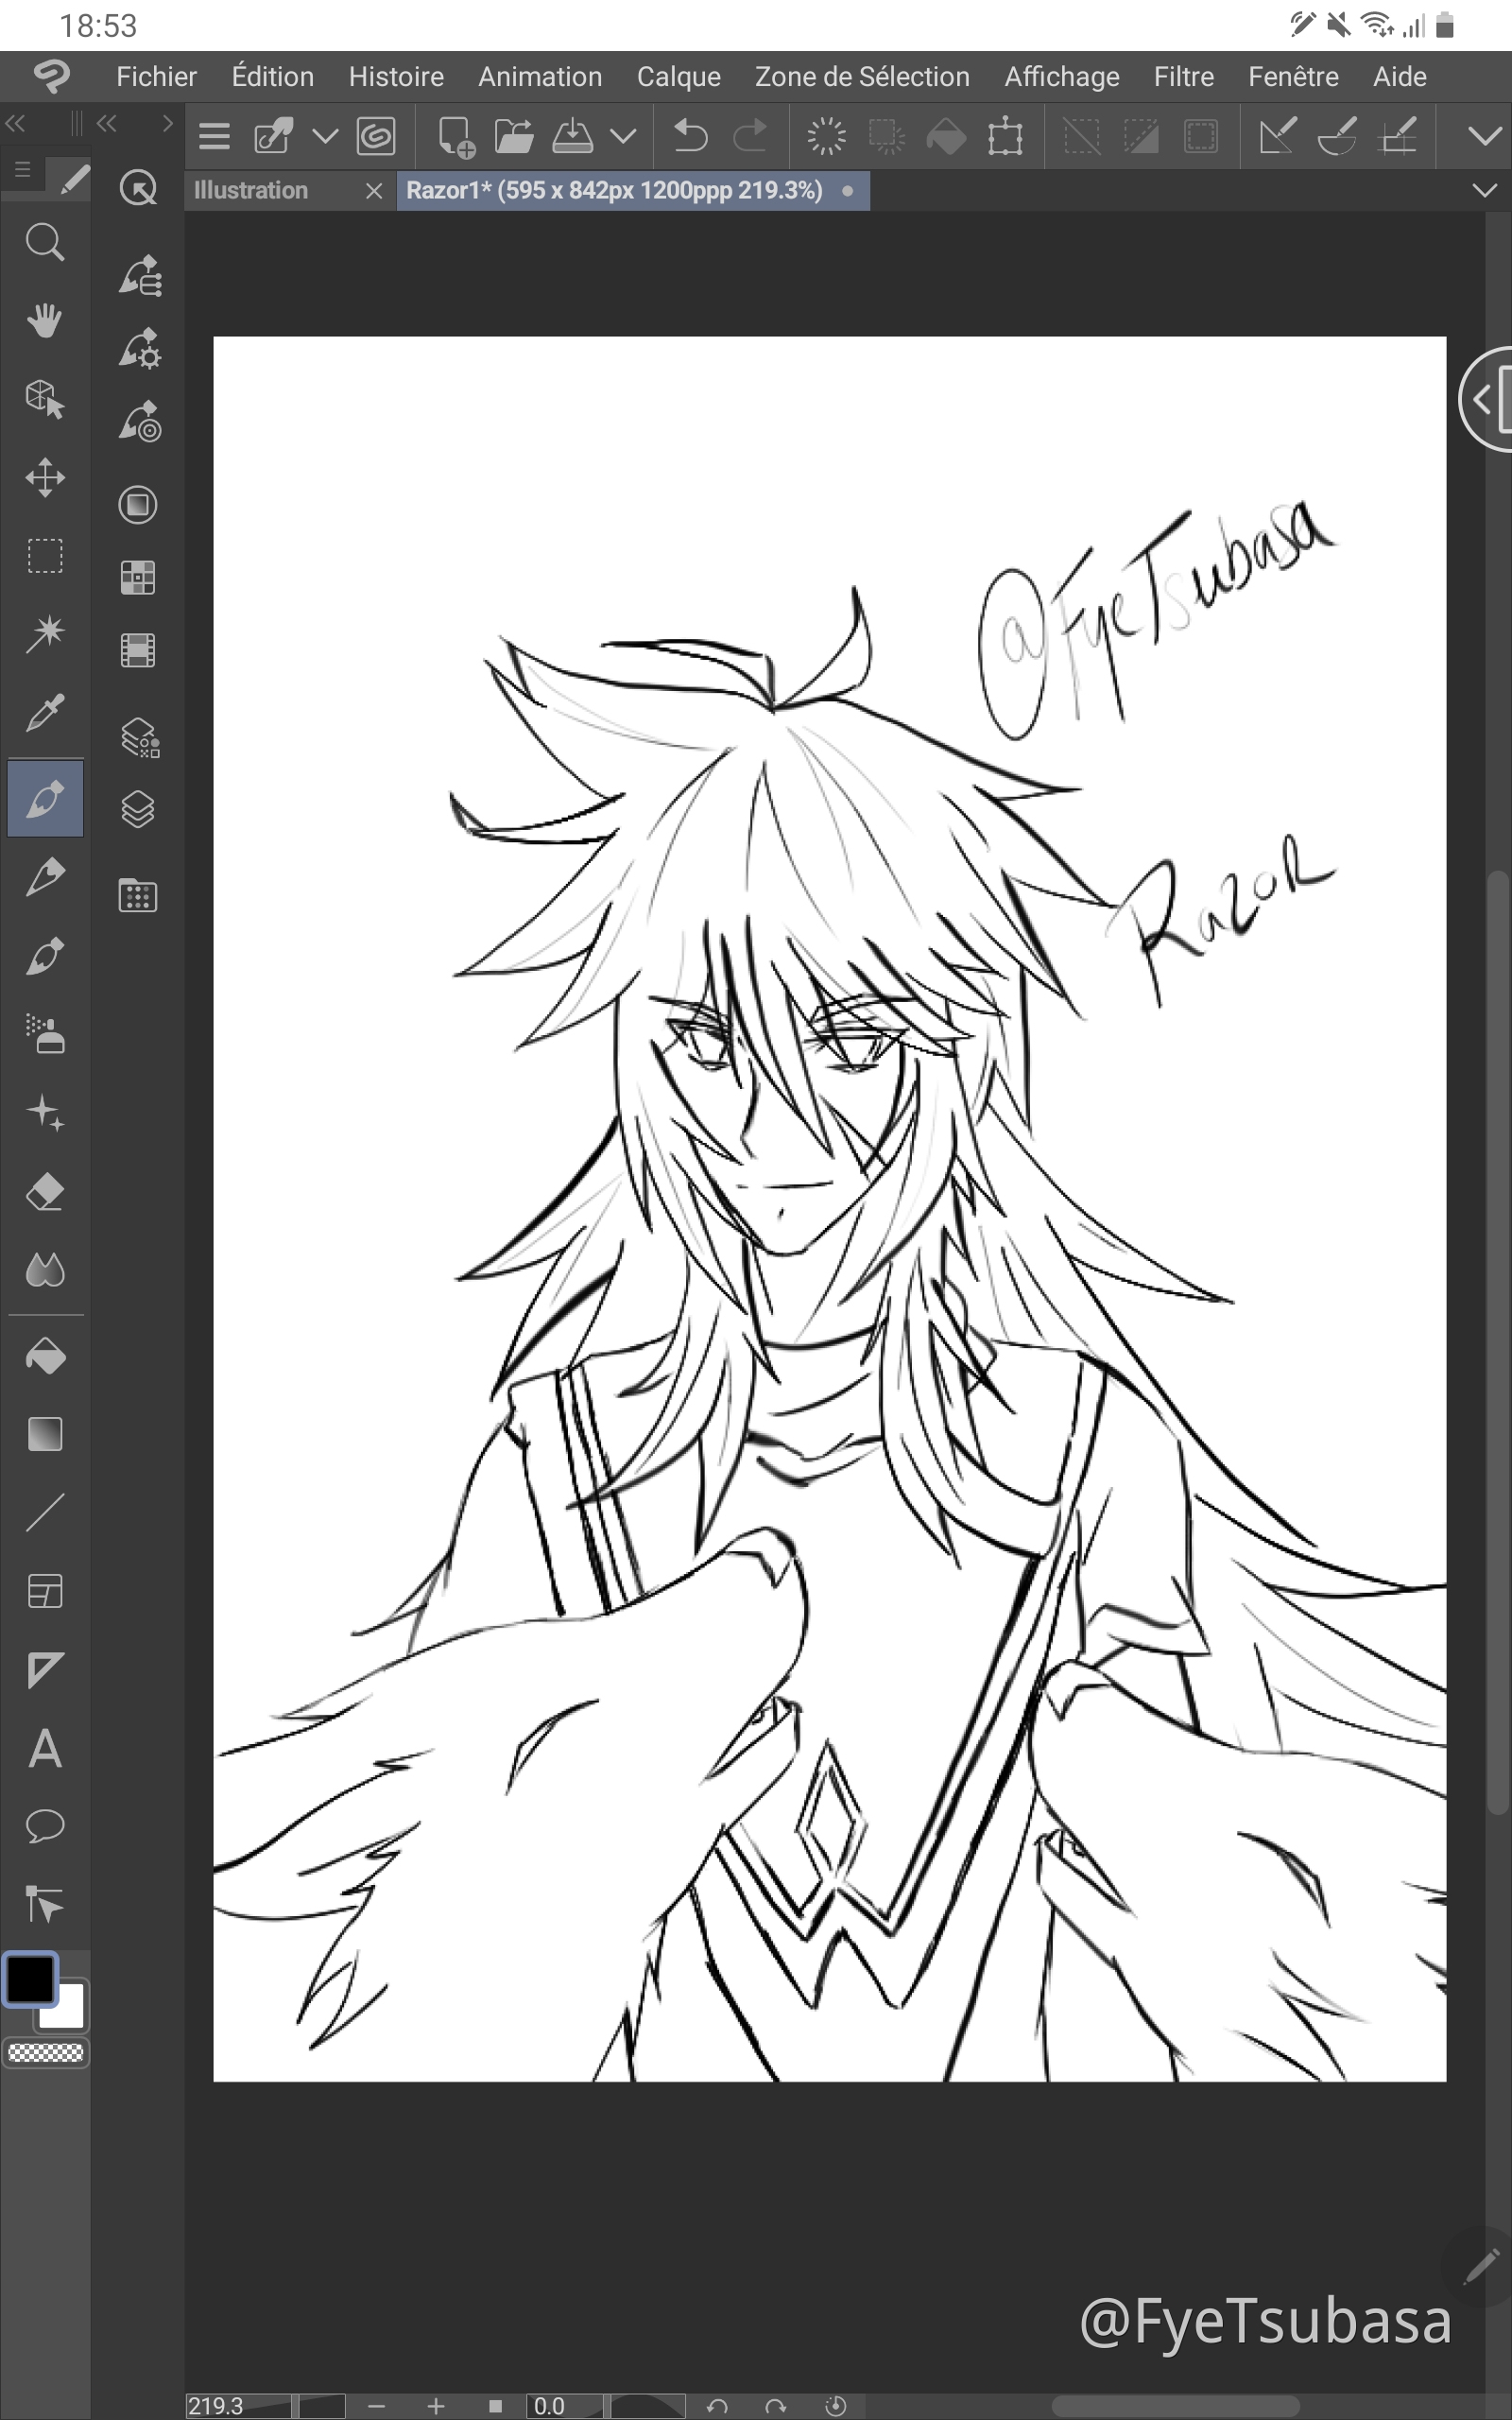Select the Eraser tool
Image resolution: width=1512 pixels, height=2420 pixels.
[x=45, y=1192]
